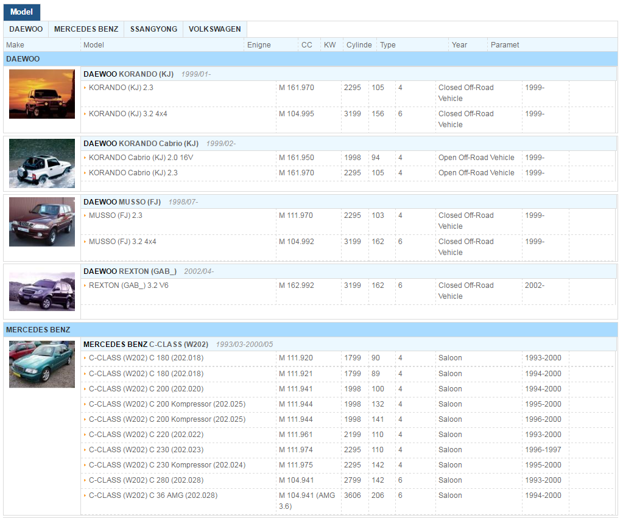Click the 206 KW value in AMG row
This screenshot has height=518, width=623.
point(378,495)
